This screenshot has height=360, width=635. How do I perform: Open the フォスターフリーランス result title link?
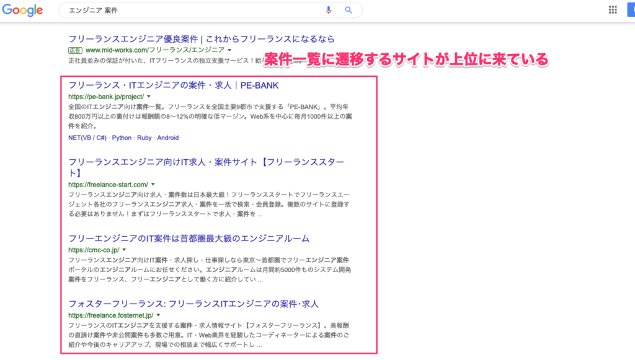pos(193,304)
